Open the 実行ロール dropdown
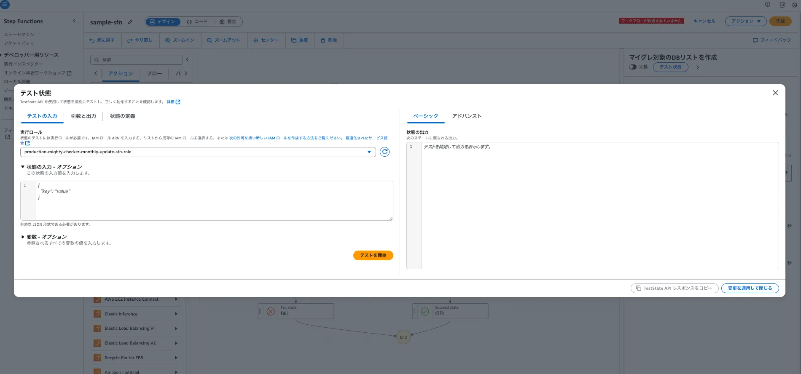 [198, 152]
